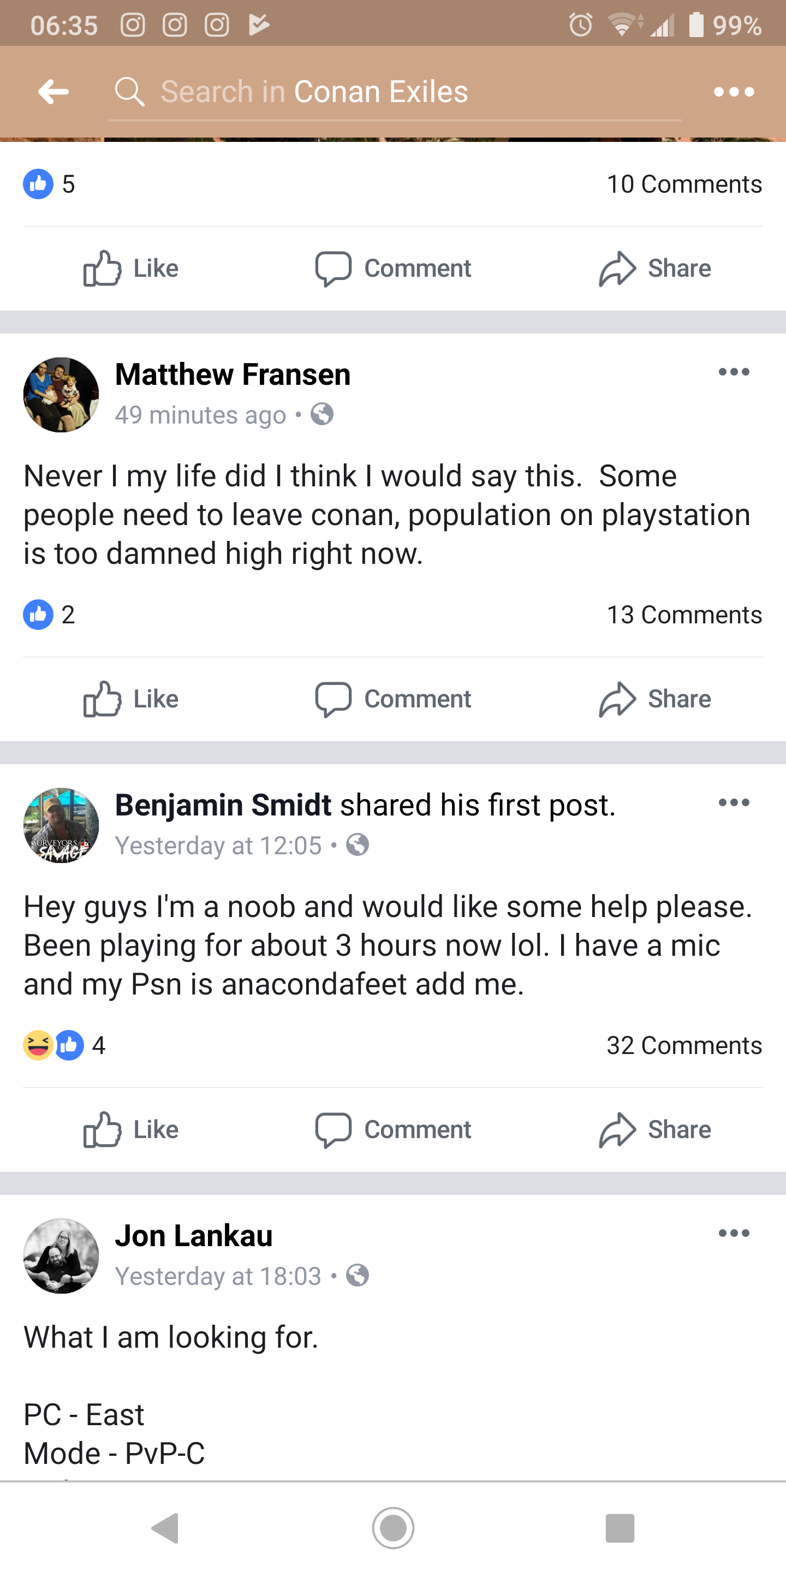This screenshot has height=1572, width=786.
Task: Comment on Benjamin Smidt's post
Action: coord(394,1129)
